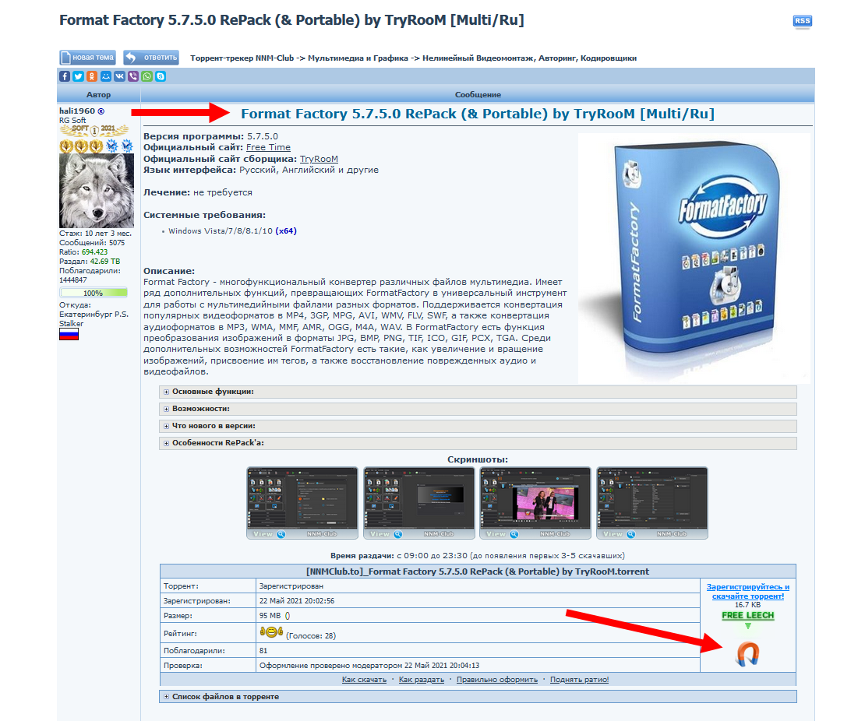Click the magnet link icon
This screenshot has width=865, height=721.
point(748,654)
